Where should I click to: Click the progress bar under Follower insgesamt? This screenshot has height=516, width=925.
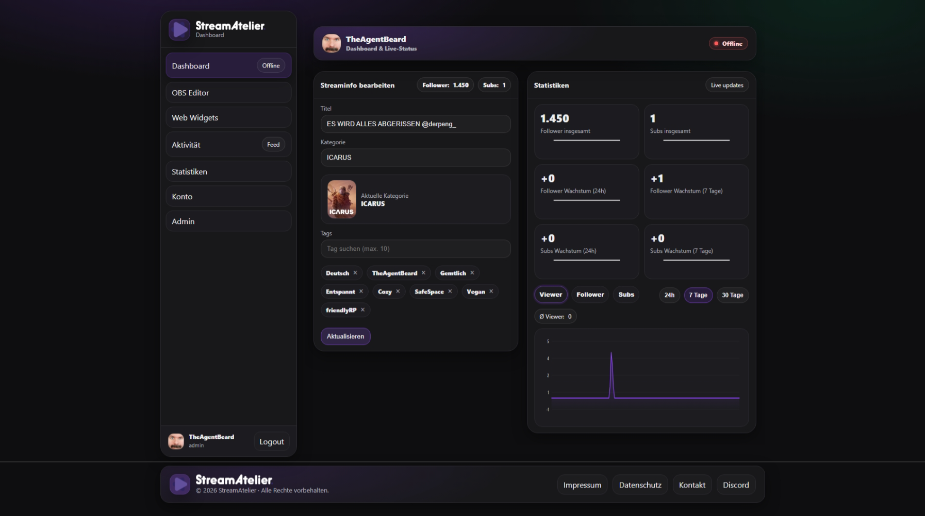(x=586, y=139)
